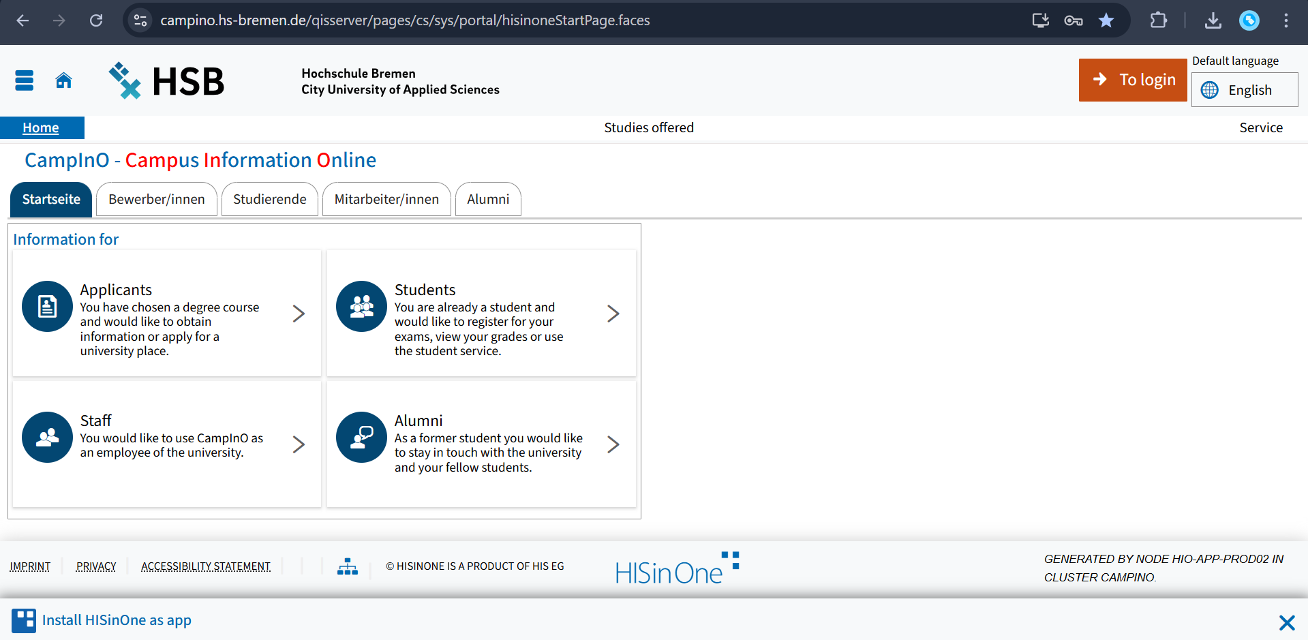1308x640 pixels.
Task: Open the Studies offered menu
Action: tap(648, 127)
